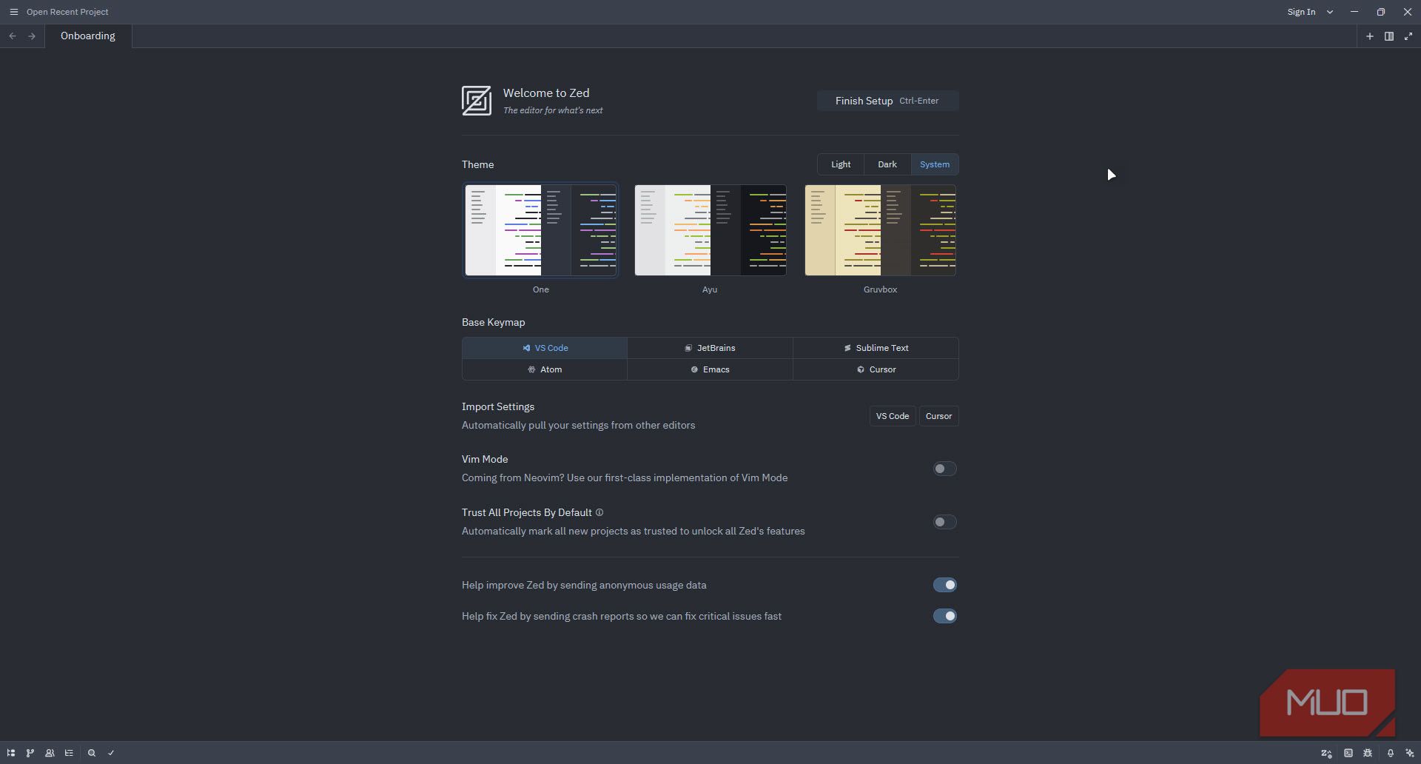This screenshot has width=1421, height=764.
Task: Switch to the Onboarding tab
Action: [x=88, y=36]
